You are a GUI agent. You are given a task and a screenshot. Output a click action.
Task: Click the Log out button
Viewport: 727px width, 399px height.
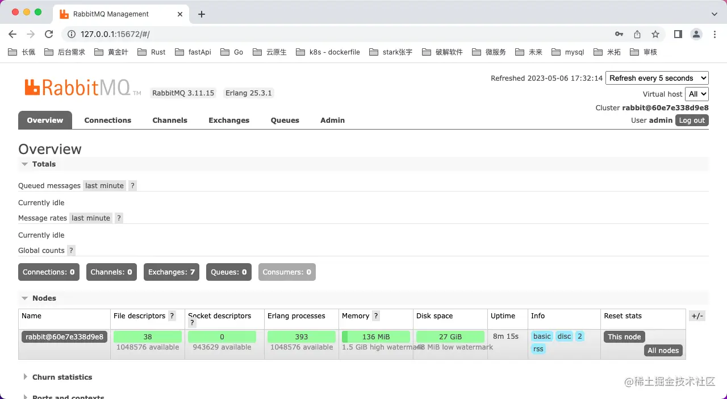[x=691, y=120]
